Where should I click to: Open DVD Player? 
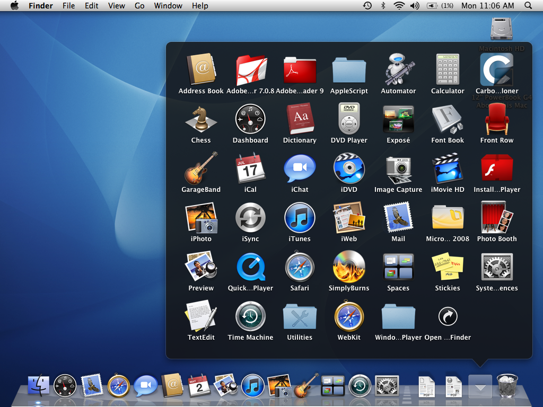coord(349,119)
